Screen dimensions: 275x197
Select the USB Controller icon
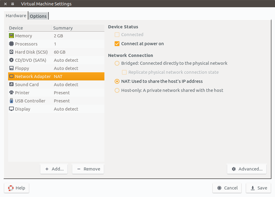[11, 101]
